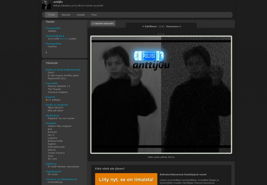267x185 pixels.
Task: Open Ei mulle lämpee saunakaan community
Action: [63, 167]
